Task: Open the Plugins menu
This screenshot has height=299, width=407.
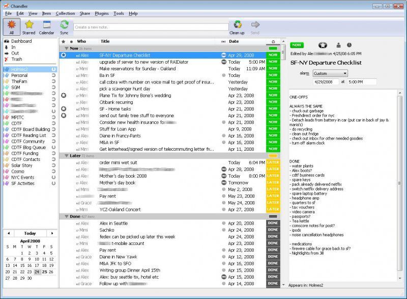Action: [102, 13]
